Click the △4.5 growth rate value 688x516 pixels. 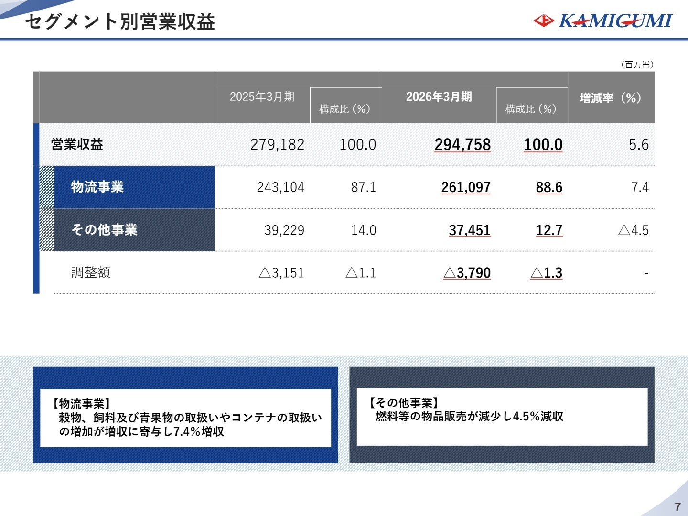[634, 230]
